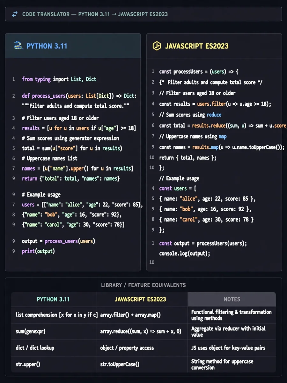Click the 'results = [u for u in users' line
Viewport: 287px width, 383px height.
pos(79,128)
